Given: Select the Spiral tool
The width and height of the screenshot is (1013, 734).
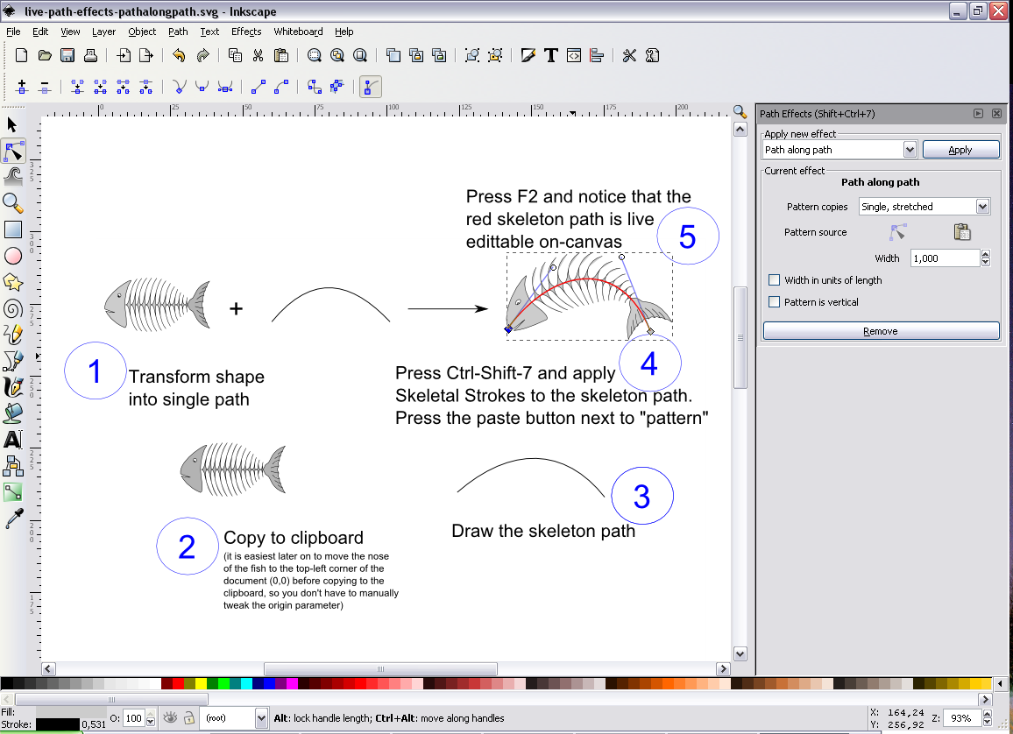Looking at the screenshot, I should click(13, 308).
